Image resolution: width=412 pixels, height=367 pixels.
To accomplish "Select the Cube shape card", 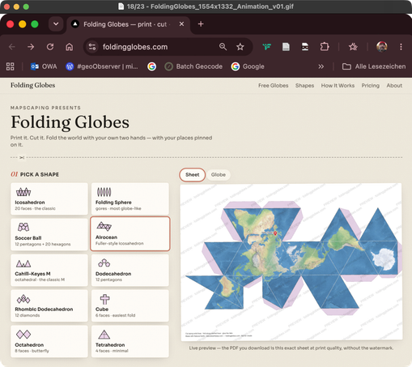I will 130,305.
